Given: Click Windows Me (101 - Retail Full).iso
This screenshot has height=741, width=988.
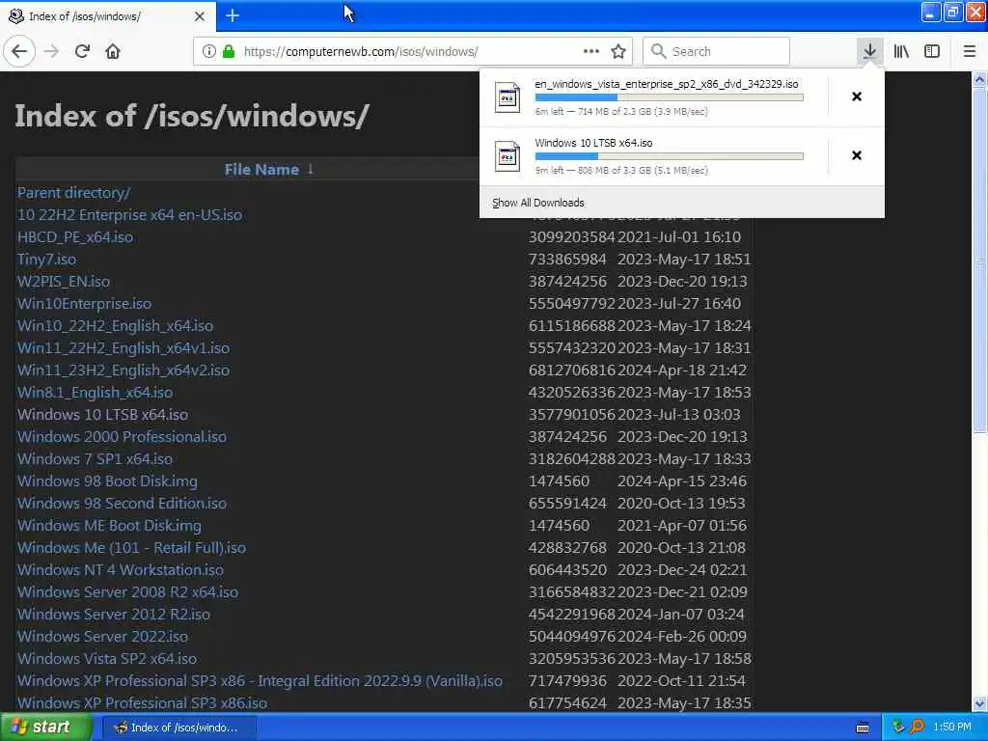Looking at the screenshot, I should point(131,548).
